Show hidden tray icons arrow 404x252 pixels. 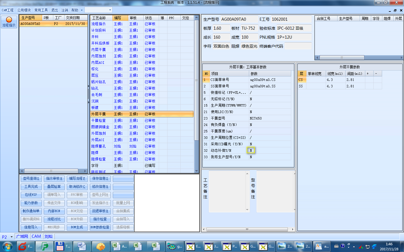click(x=354, y=247)
